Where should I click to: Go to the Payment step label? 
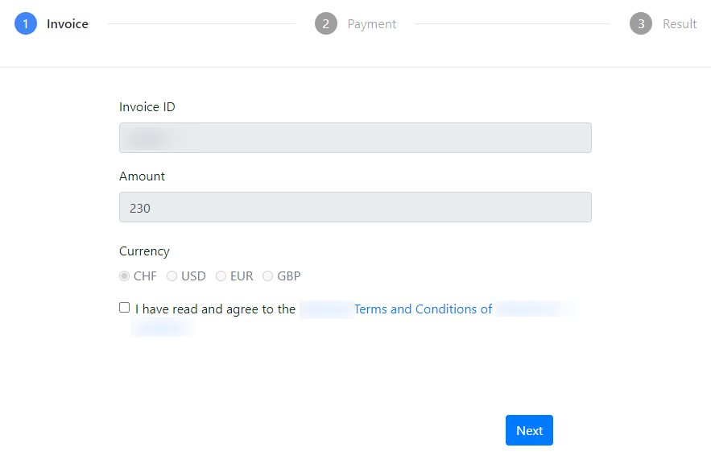(x=372, y=24)
